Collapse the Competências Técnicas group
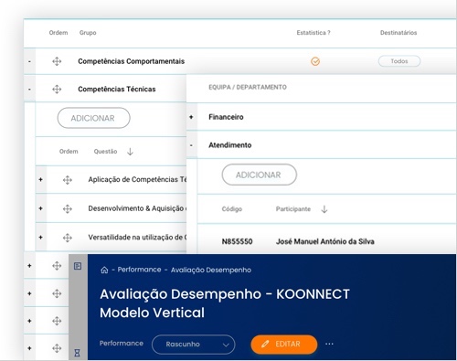This screenshot has height=361, width=457. click(x=29, y=90)
